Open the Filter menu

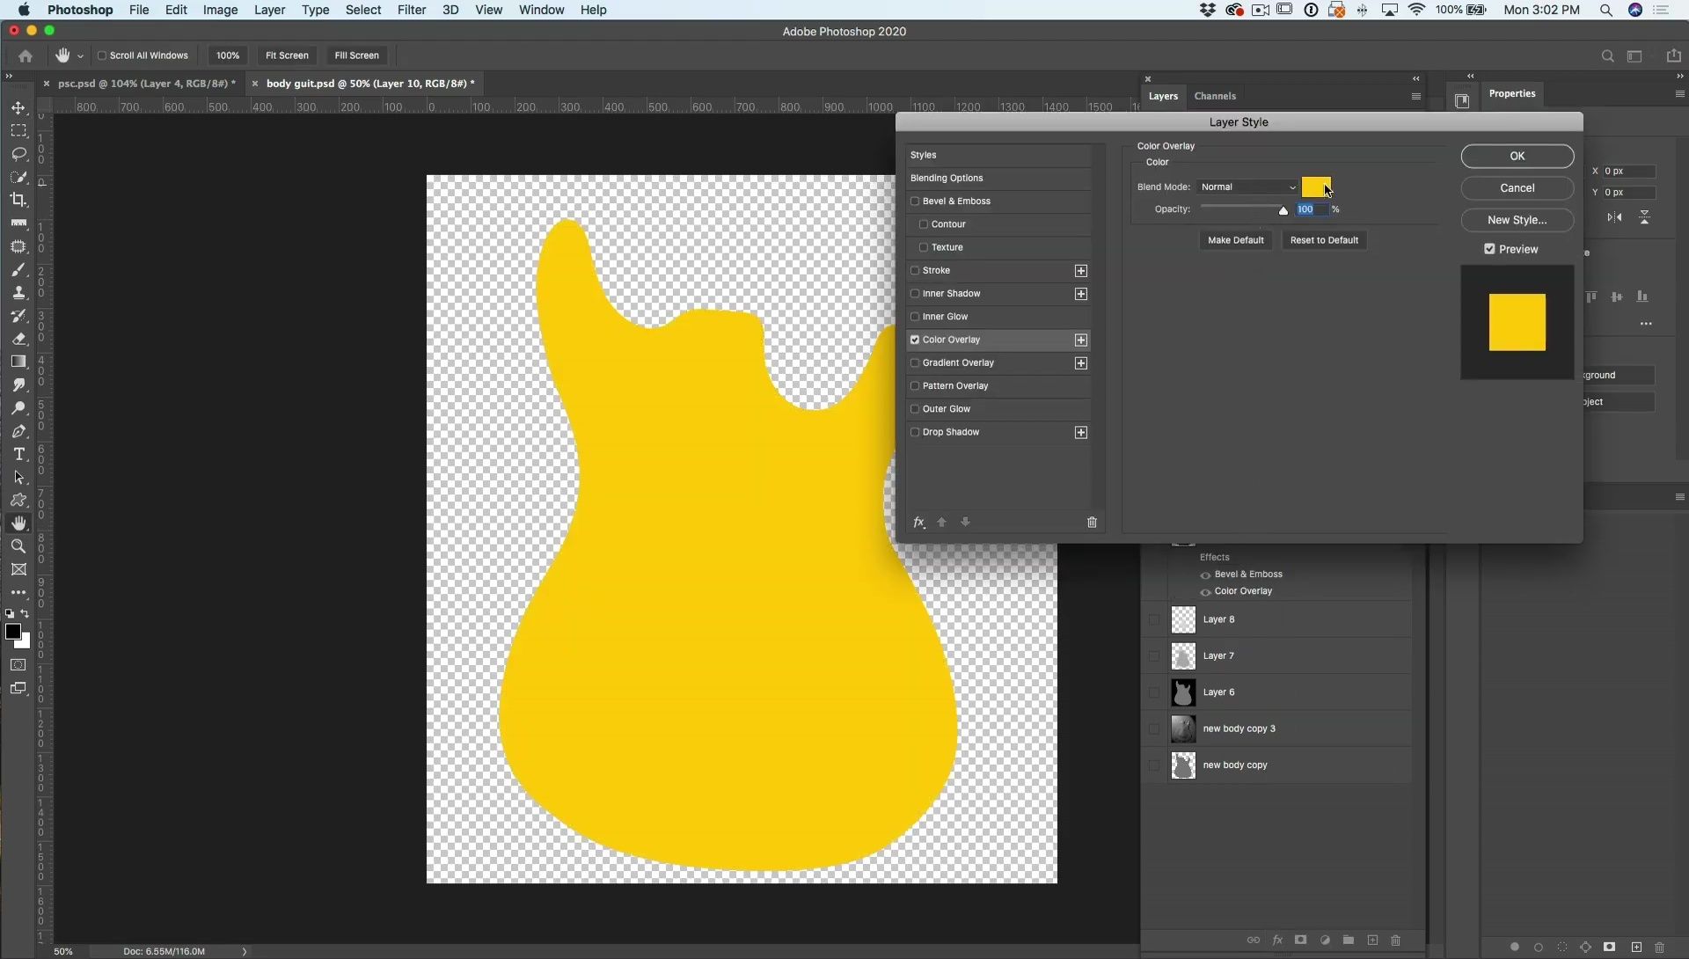pos(411,10)
